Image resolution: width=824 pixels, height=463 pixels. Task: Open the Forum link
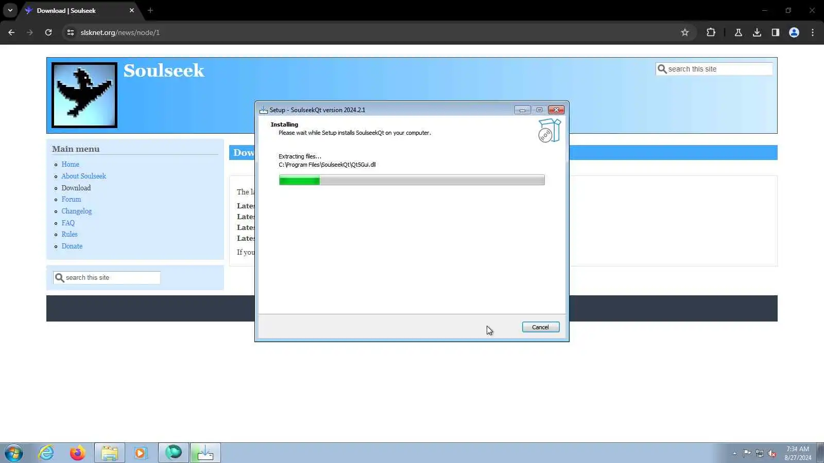[71, 200]
